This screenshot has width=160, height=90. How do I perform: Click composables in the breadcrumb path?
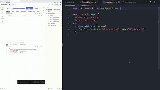click(x=70, y=6)
